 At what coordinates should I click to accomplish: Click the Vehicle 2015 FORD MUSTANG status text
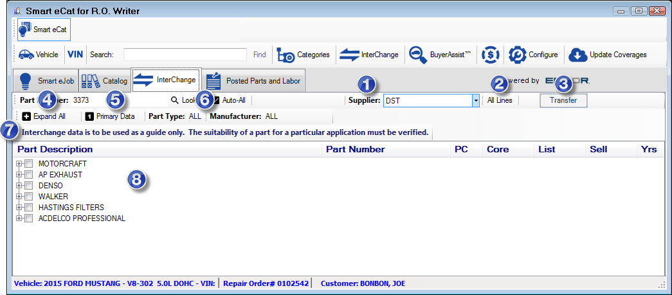[115, 283]
